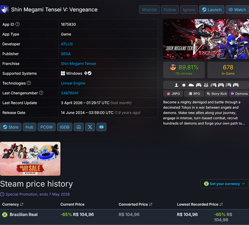
Task: Open the IGDB link button
Action: pos(64,127)
